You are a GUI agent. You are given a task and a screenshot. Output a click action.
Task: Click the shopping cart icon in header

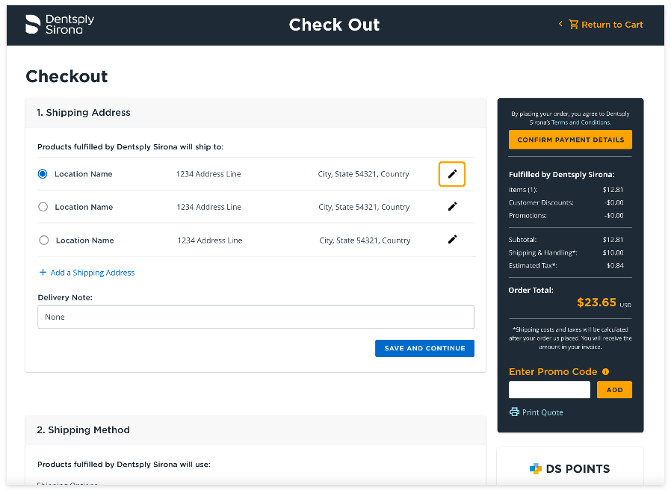click(573, 25)
